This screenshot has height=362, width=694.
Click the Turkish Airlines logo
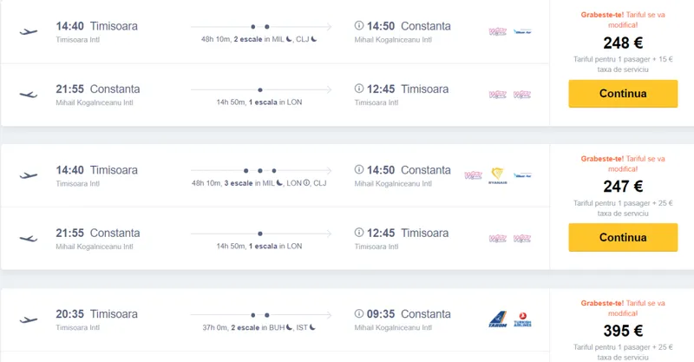tap(522, 319)
